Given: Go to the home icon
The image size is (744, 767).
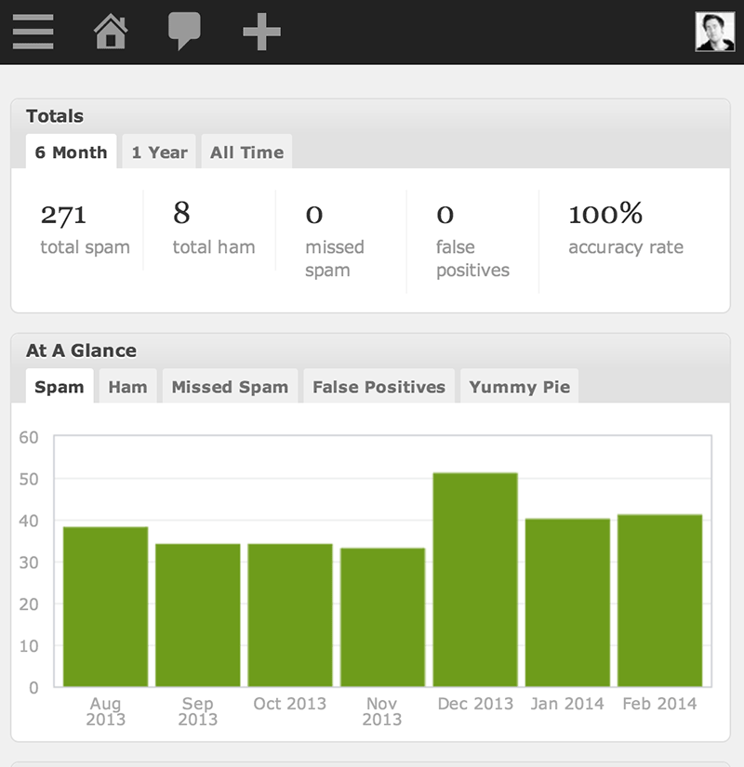Looking at the screenshot, I should click(x=111, y=32).
